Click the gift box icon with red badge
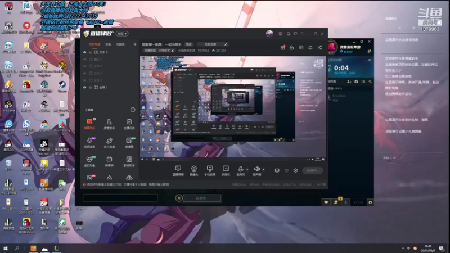This screenshot has width=450, height=253. point(283,48)
